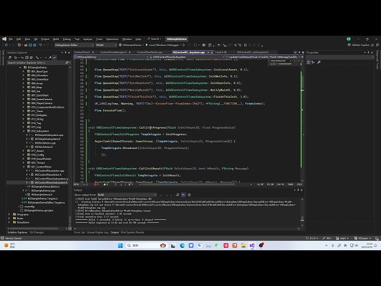Click the error count indicator in editor footer
Viewport: 381px width, 286px height.
[96, 185]
